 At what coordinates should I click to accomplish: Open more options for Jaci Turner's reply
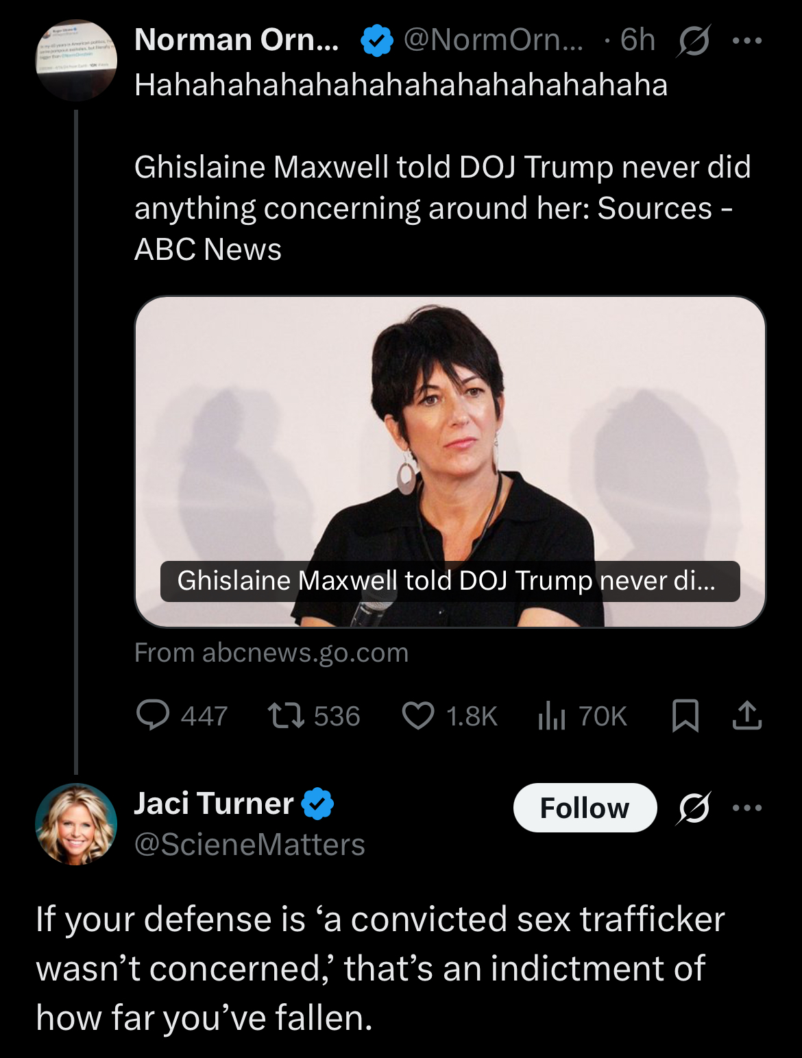click(747, 808)
